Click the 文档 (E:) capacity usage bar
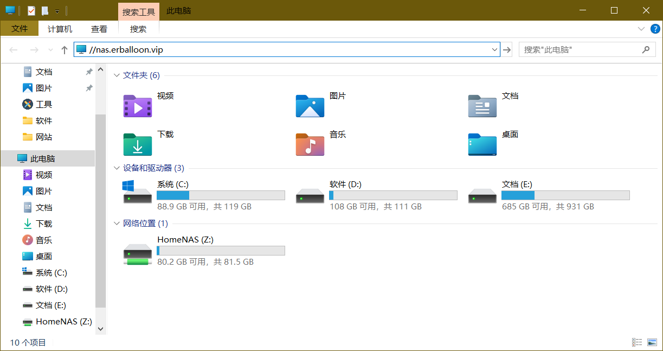The image size is (663, 351). pyautogui.click(x=565, y=195)
